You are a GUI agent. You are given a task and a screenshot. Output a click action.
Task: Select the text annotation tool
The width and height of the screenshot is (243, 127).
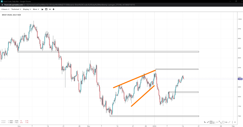[226, 122]
